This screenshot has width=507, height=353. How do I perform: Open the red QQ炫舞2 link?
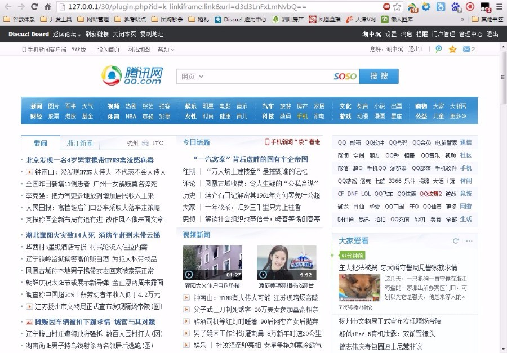[431, 194]
